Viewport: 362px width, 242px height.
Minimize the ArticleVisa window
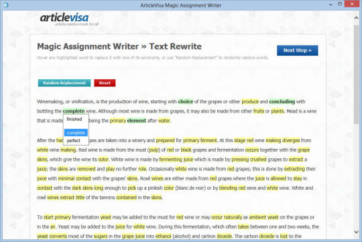(330, 4)
